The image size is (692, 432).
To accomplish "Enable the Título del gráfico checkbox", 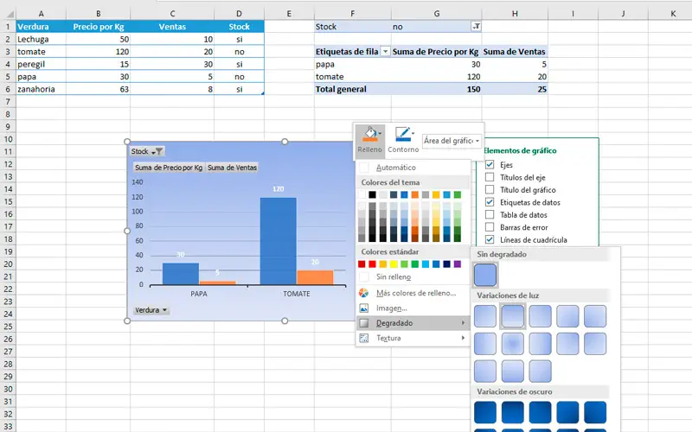I will point(490,189).
